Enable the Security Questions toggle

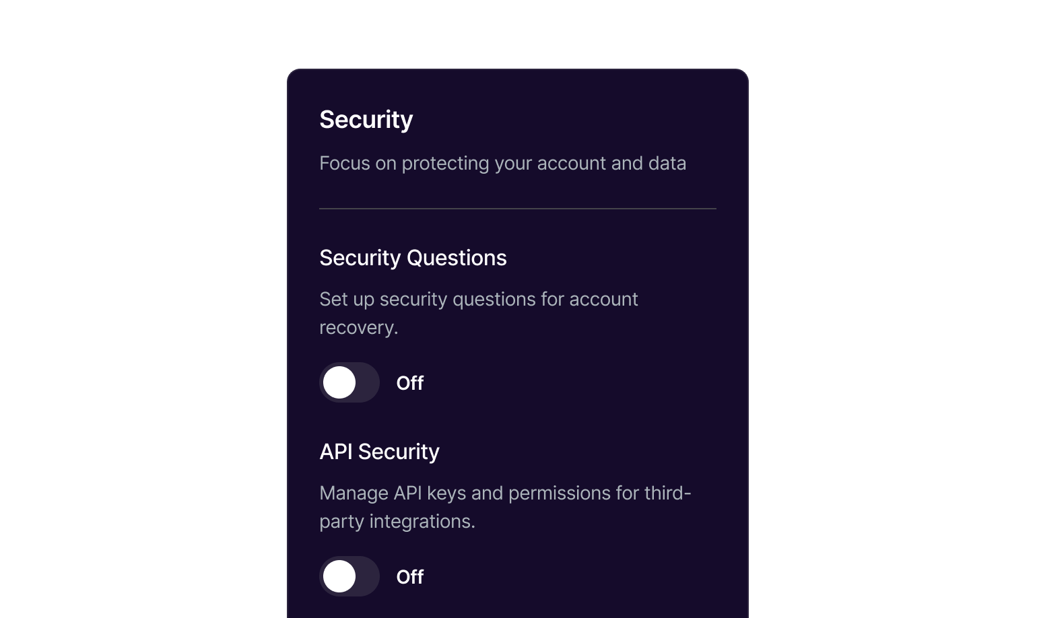click(x=349, y=382)
